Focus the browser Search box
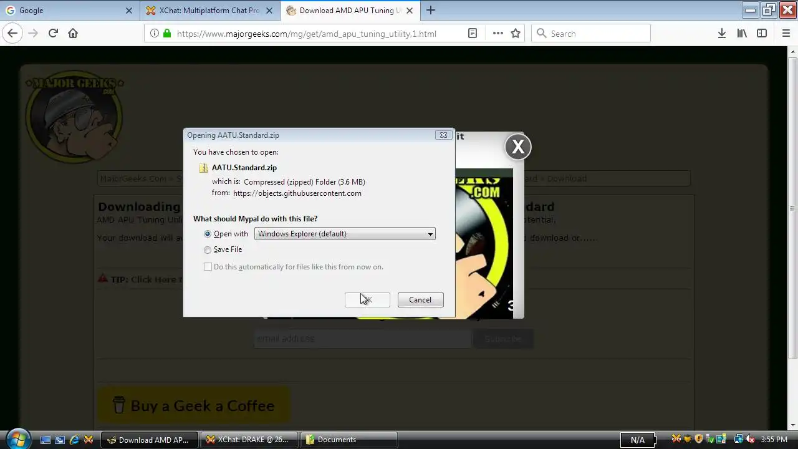 [591, 33]
